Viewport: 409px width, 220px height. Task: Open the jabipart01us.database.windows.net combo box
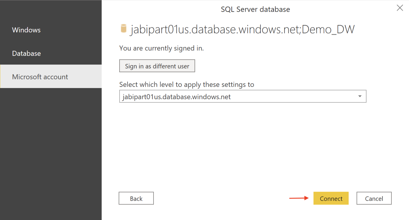pyautogui.click(x=243, y=97)
